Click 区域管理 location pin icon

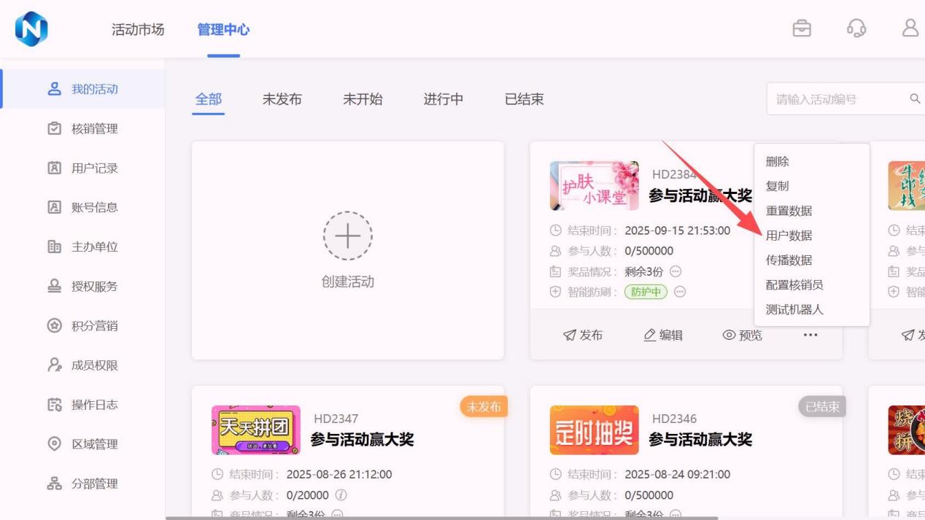55,443
